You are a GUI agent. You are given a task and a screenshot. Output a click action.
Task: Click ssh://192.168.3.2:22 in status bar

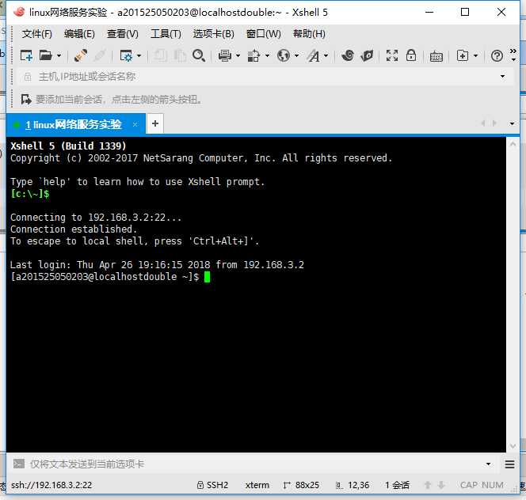(x=51, y=485)
